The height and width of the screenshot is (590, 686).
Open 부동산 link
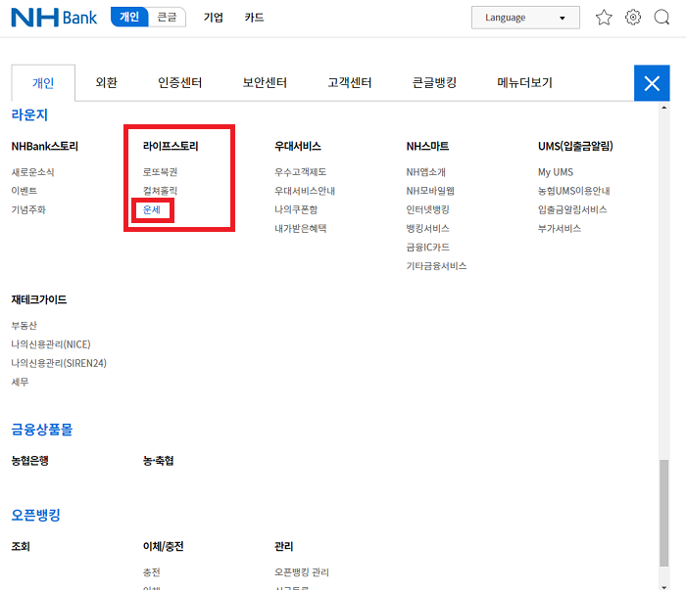pyautogui.click(x=24, y=326)
